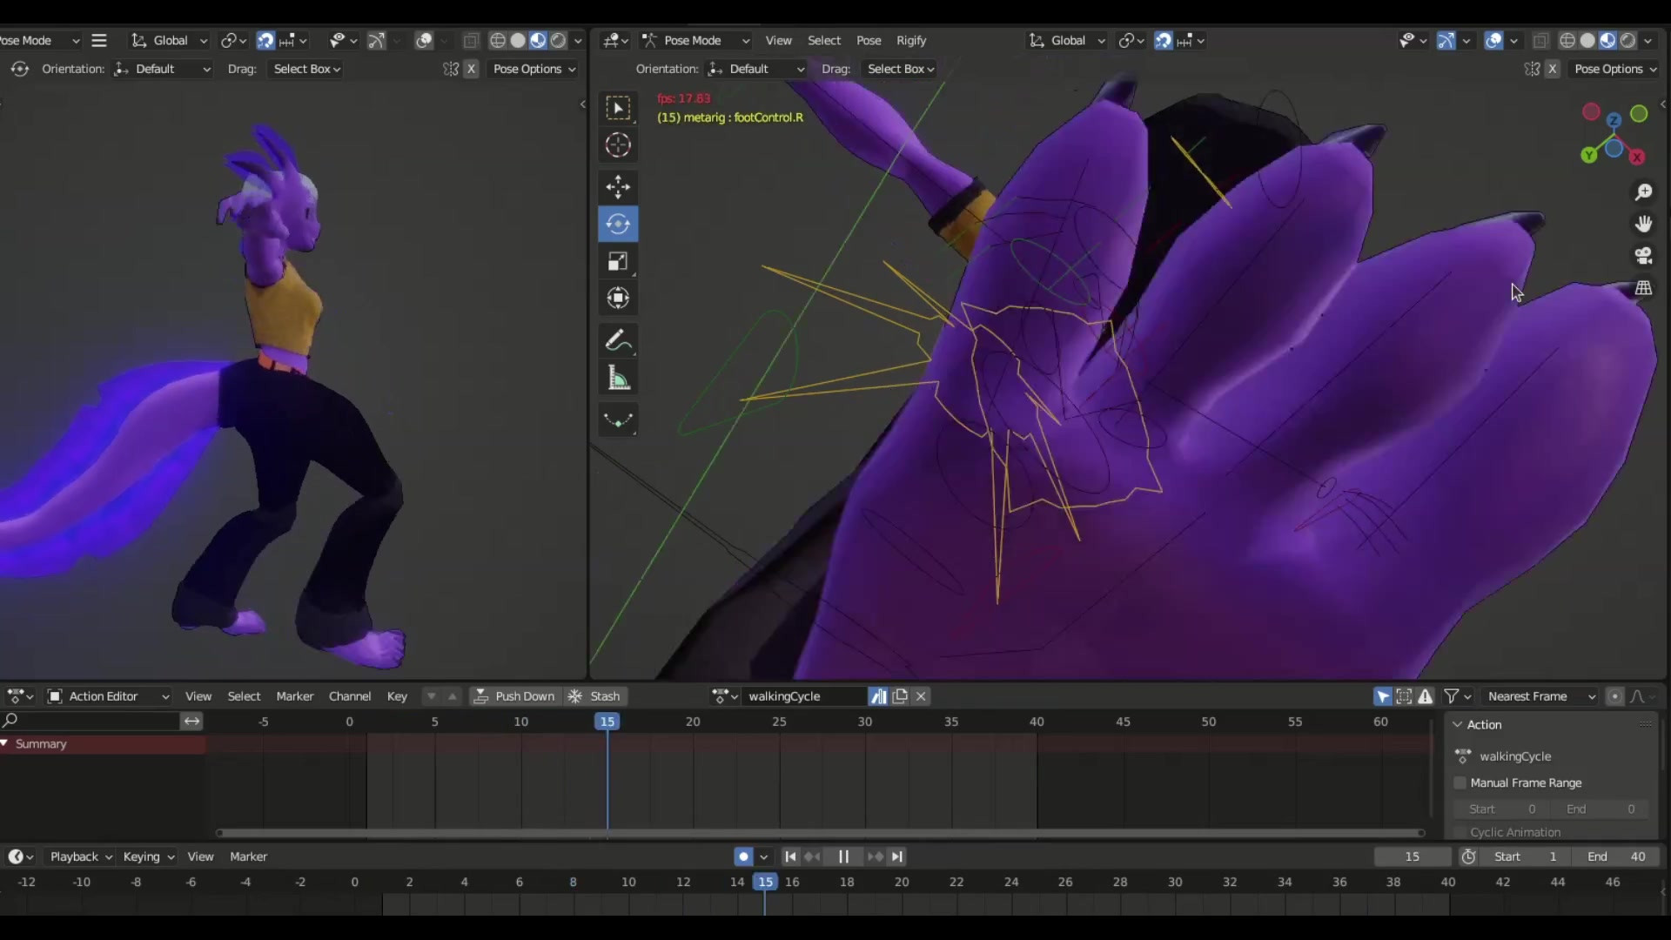
Task: Click the pan view hand icon
Action: point(1643,224)
